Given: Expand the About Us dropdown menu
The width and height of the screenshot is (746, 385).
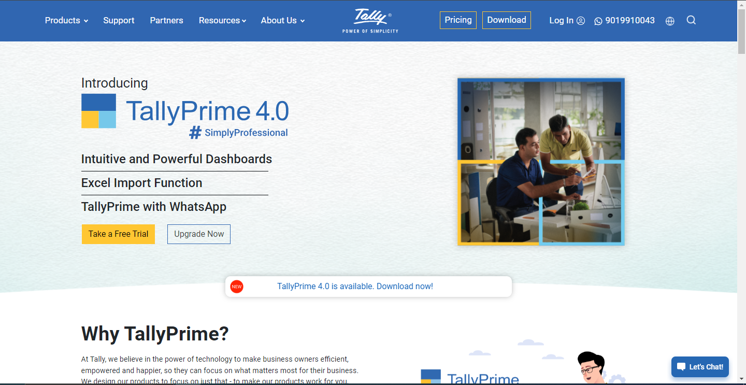Looking at the screenshot, I should [x=282, y=21].
